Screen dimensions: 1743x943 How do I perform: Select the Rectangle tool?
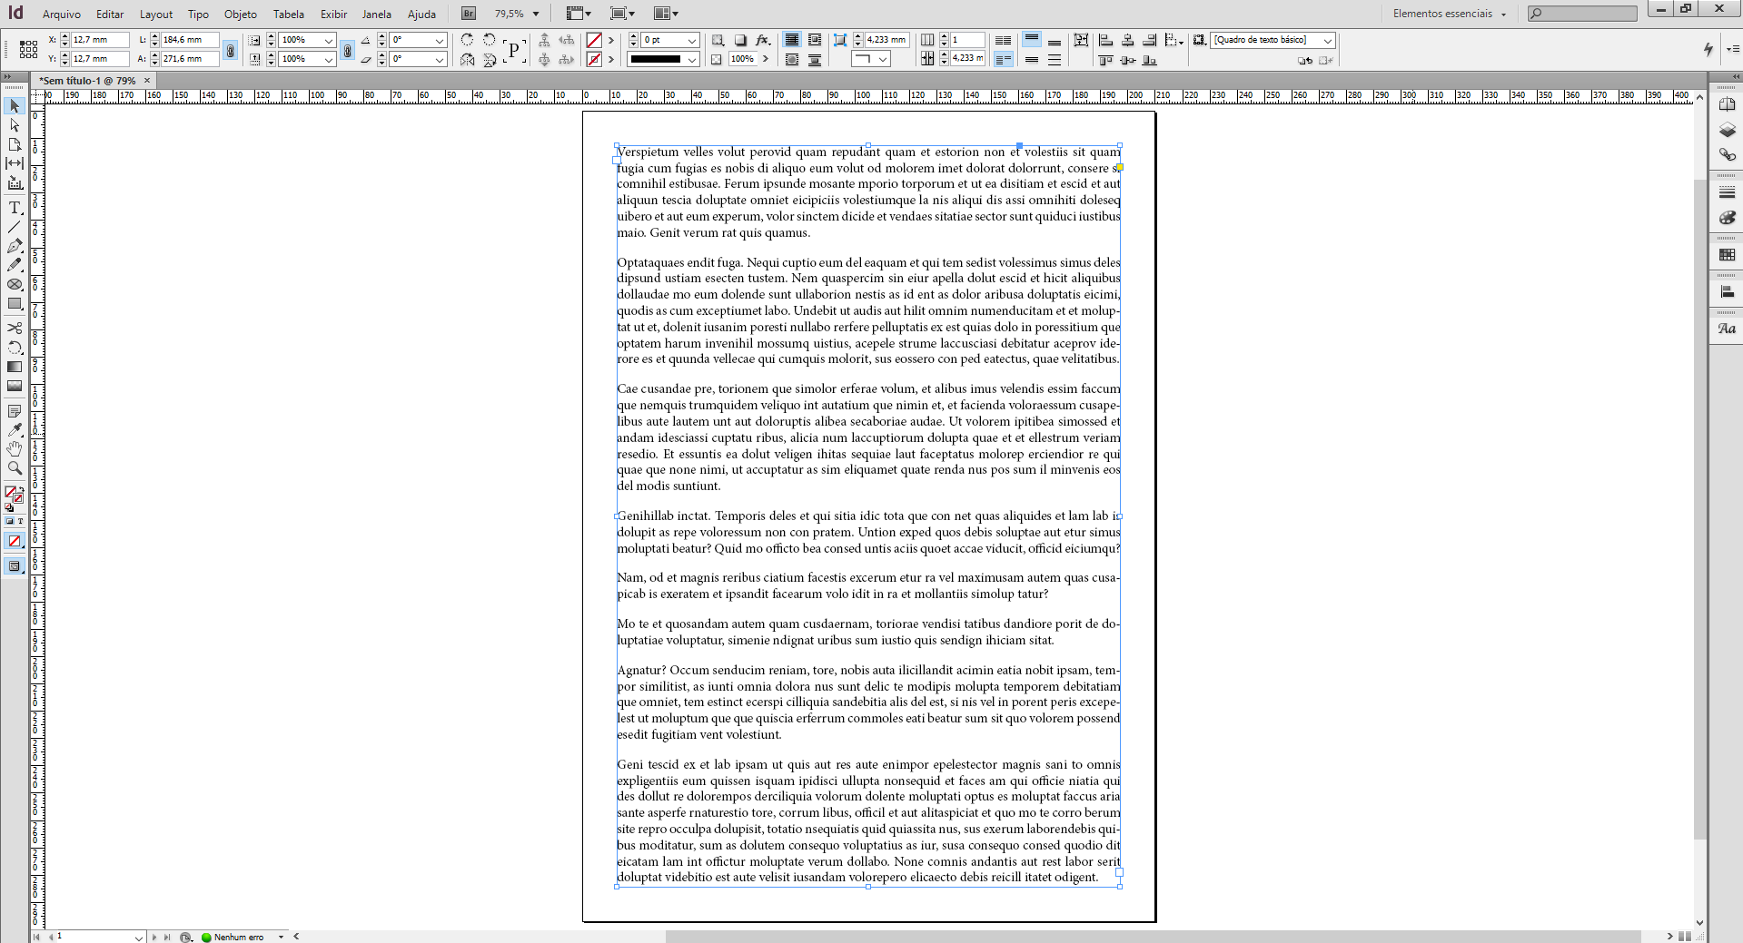tap(15, 303)
